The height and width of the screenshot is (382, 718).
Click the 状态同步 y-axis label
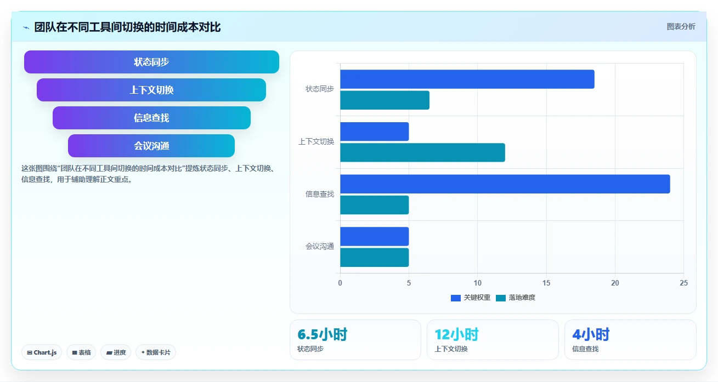[320, 89]
